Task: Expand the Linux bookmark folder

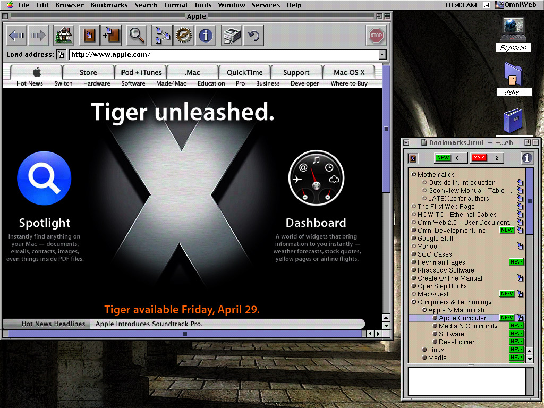Action: [424, 350]
